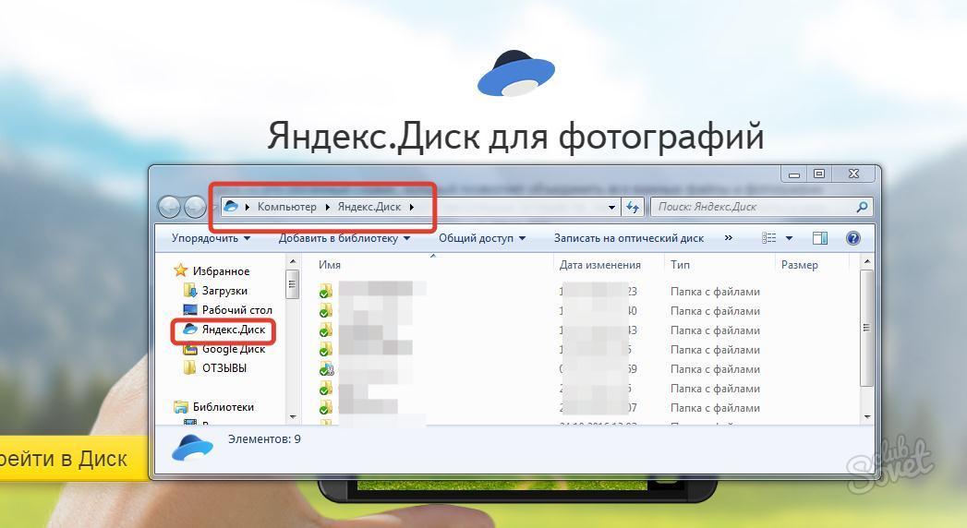Open Загрузки folder in sidebar
Viewport: 967px width, 528px height.
pos(224,291)
